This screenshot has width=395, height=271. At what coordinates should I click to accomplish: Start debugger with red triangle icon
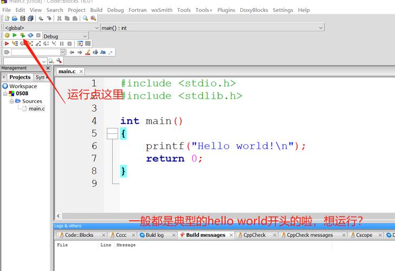[x=7, y=43]
